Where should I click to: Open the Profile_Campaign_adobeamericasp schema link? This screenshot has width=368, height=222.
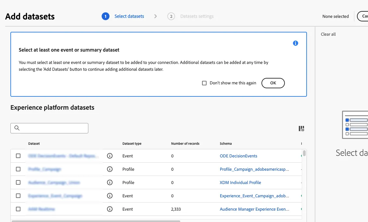[x=254, y=169]
